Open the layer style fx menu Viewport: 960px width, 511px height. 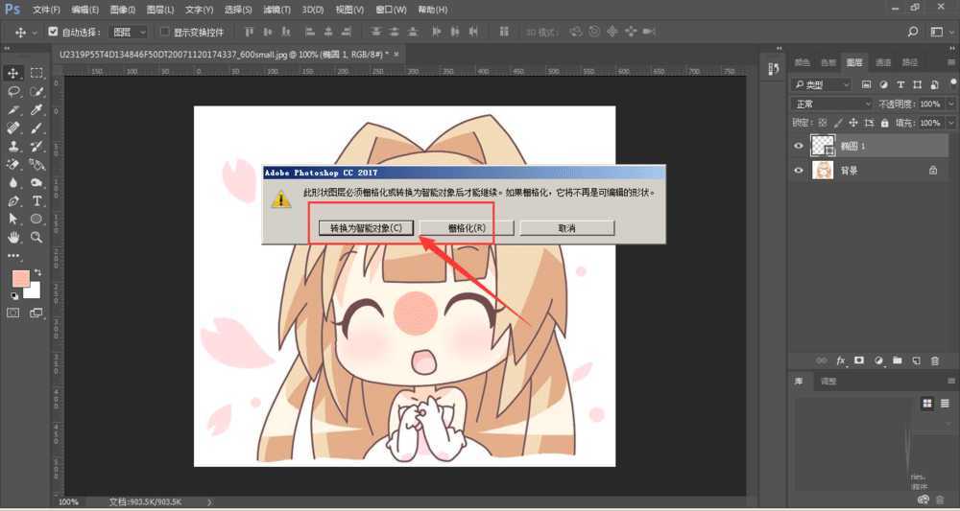(x=842, y=360)
